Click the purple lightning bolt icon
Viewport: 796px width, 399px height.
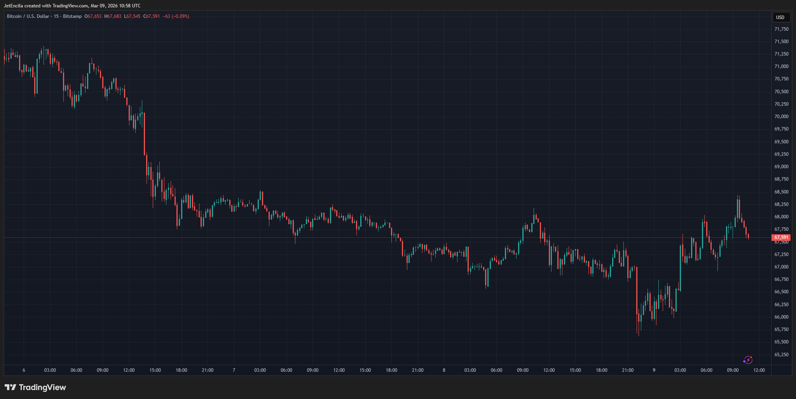pyautogui.click(x=748, y=360)
